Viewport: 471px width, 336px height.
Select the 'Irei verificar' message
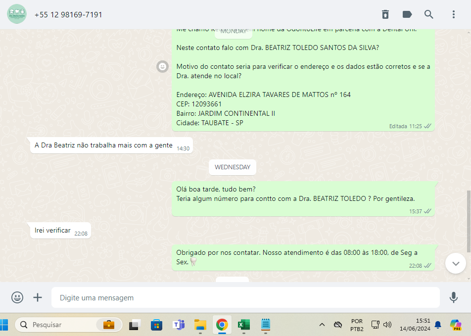[60, 231]
